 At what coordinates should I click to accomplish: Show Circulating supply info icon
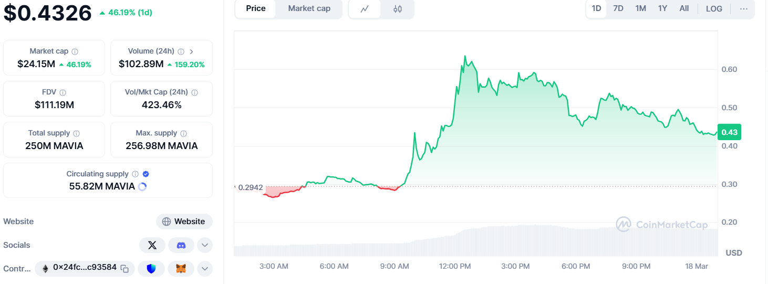click(x=136, y=174)
